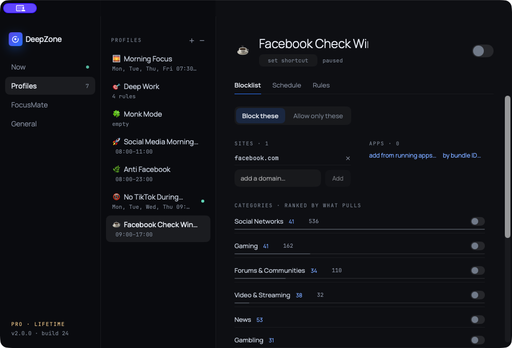The height and width of the screenshot is (348, 512).
Task: Click the Monk Mode clover icon
Action: tap(116, 114)
